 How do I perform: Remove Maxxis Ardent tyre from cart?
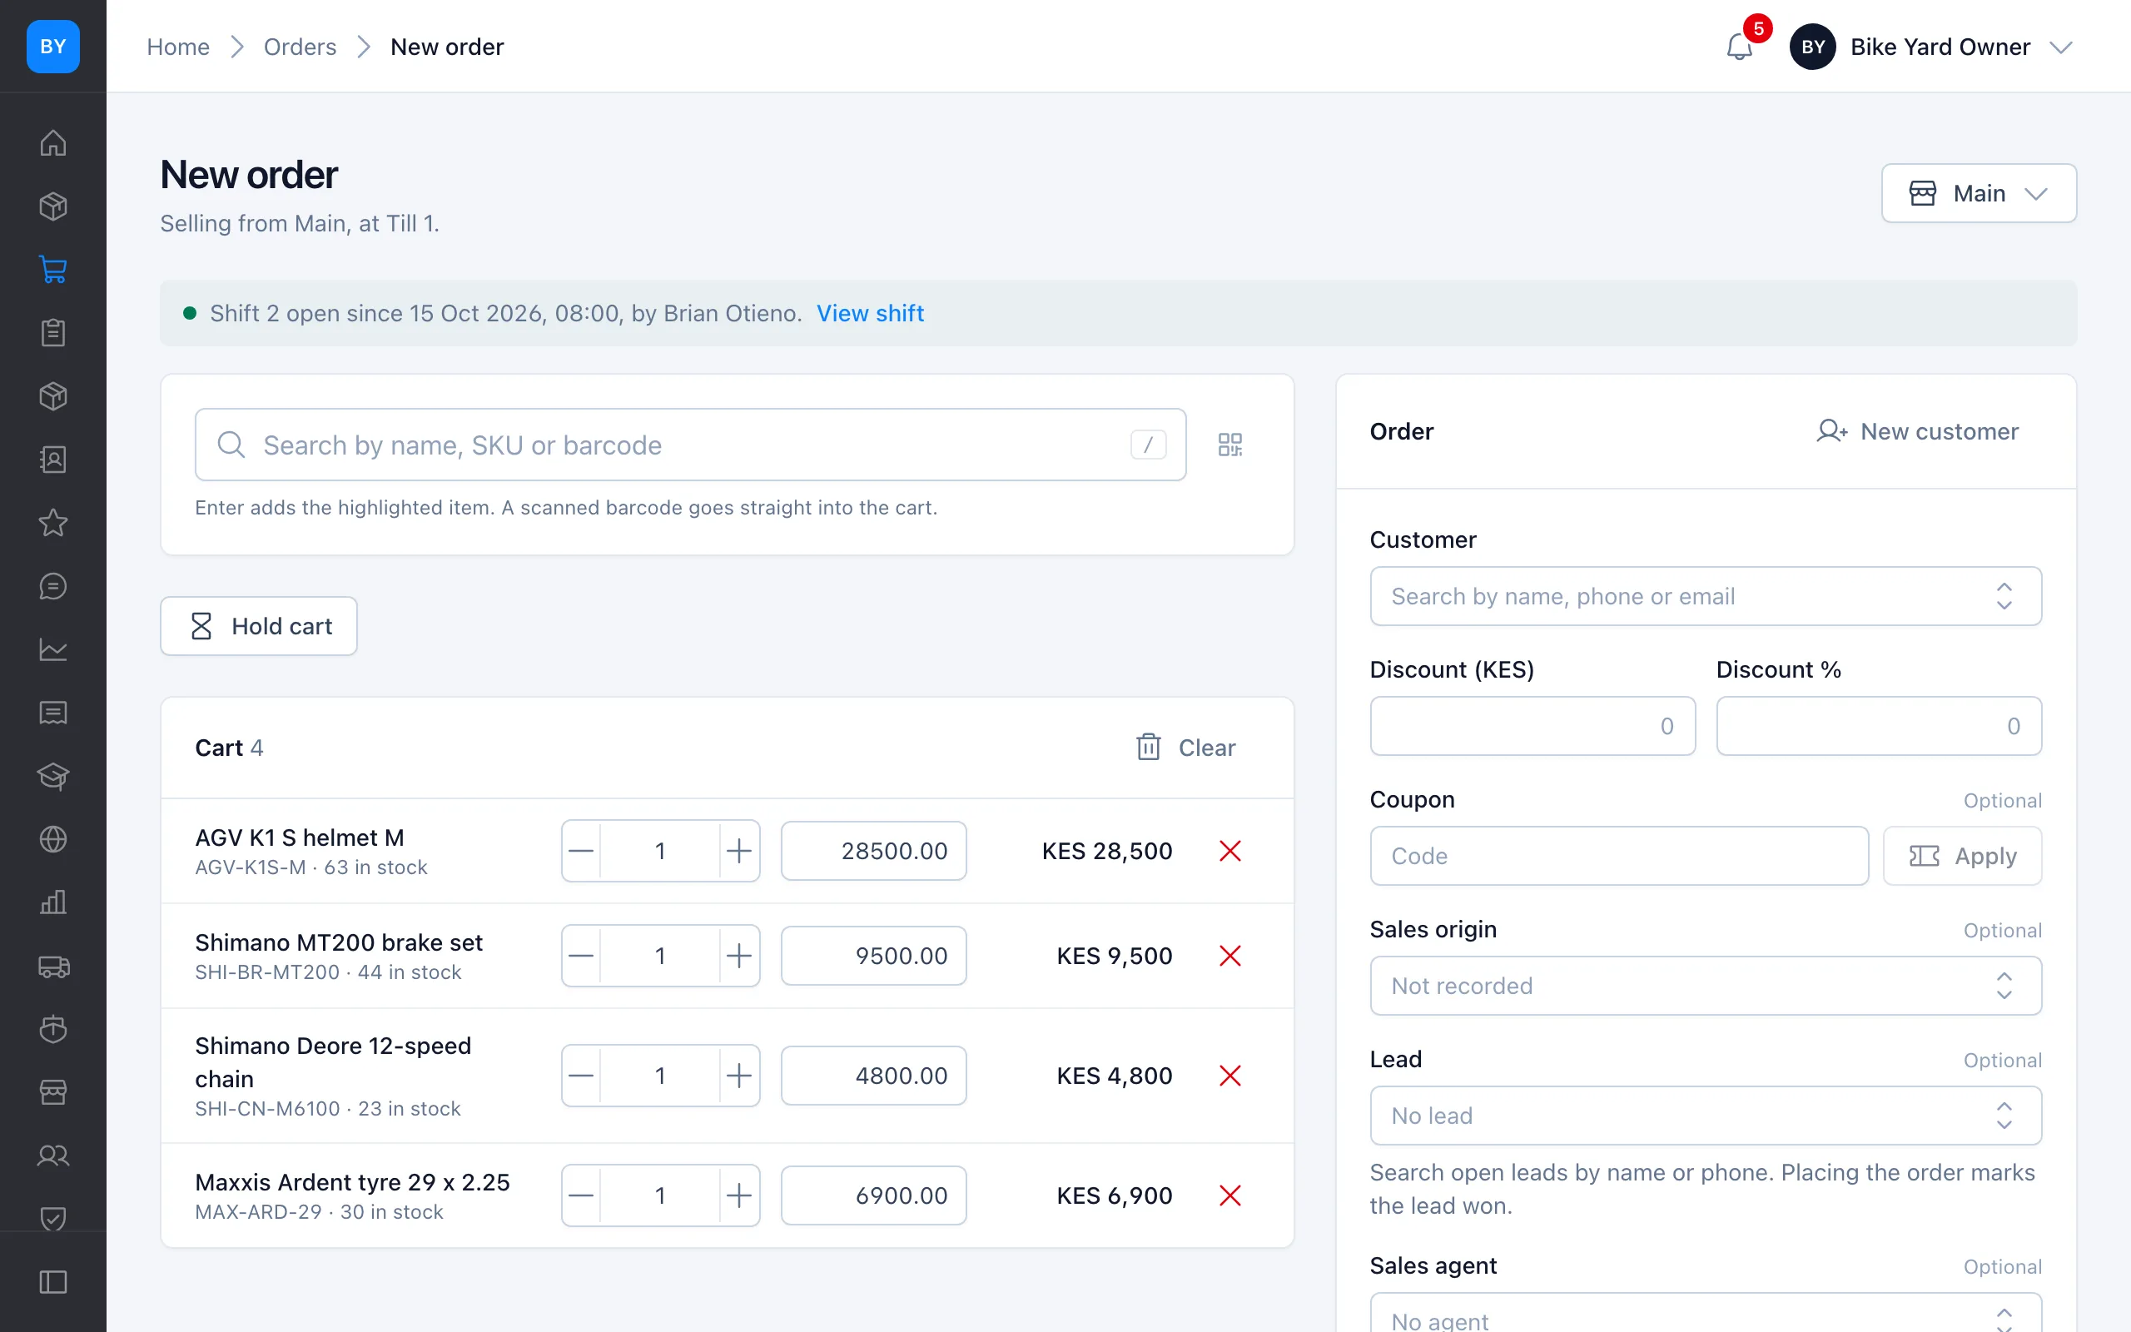(x=1230, y=1195)
